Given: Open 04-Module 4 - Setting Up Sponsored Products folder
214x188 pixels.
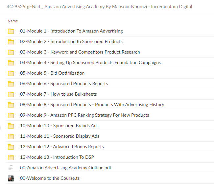Looking at the screenshot, I should (x=90, y=62).
